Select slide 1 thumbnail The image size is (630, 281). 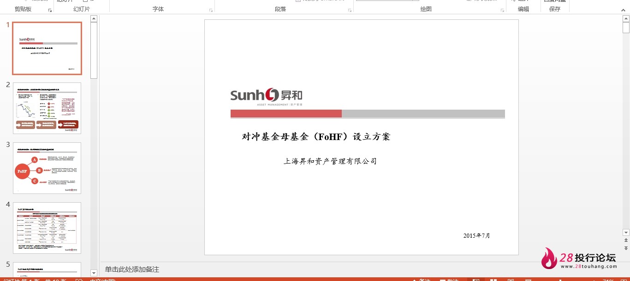(47, 48)
